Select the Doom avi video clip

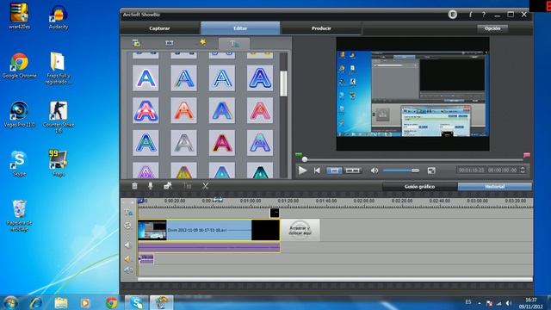208,230
